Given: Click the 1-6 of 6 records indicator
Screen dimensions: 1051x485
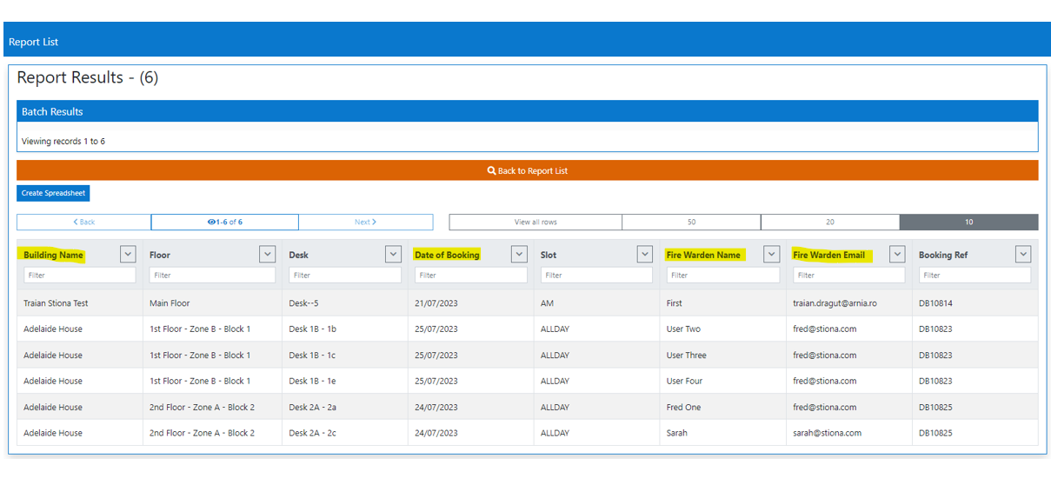Looking at the screenshot, I should (224, 223).
